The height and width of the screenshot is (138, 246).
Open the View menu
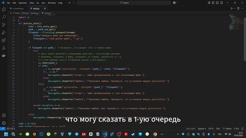point(32,3)
